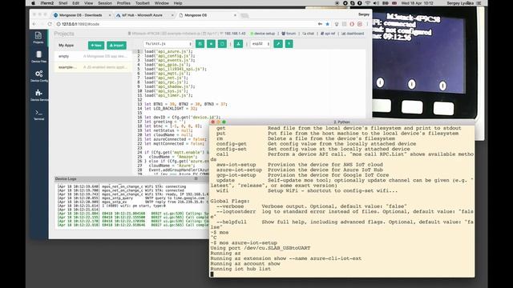
Task: Click the red Opera-style extension icon
Action: [x=352, y=24]
